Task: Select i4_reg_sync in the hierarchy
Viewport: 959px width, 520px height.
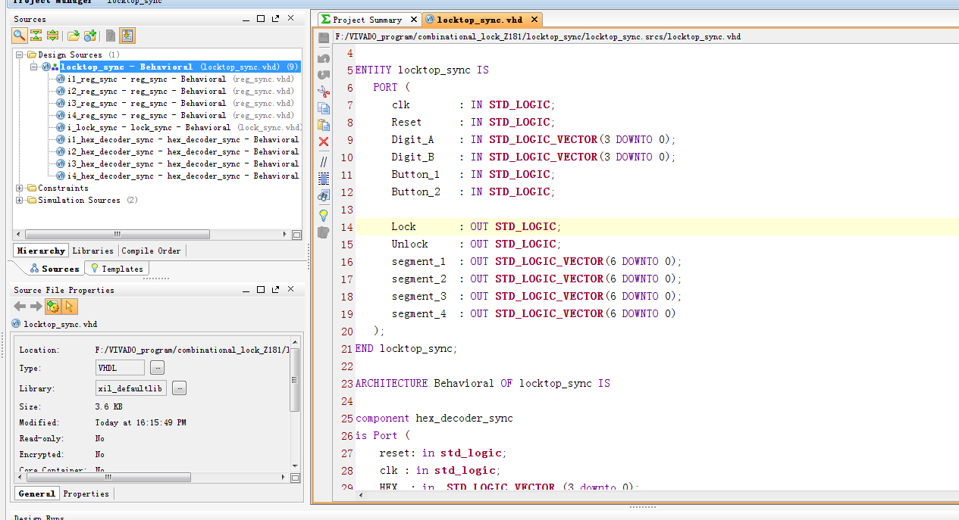Action: pos(175,115)
